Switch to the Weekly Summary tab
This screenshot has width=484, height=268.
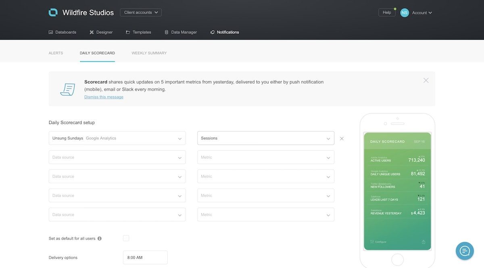click(x=149, y=53)
